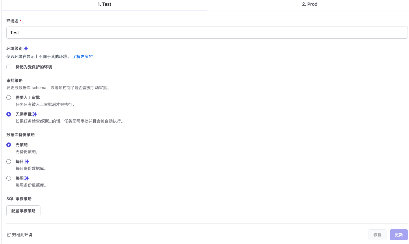Select 无需审批 radio option
The image size is (409, 244).
pos(9,114)
